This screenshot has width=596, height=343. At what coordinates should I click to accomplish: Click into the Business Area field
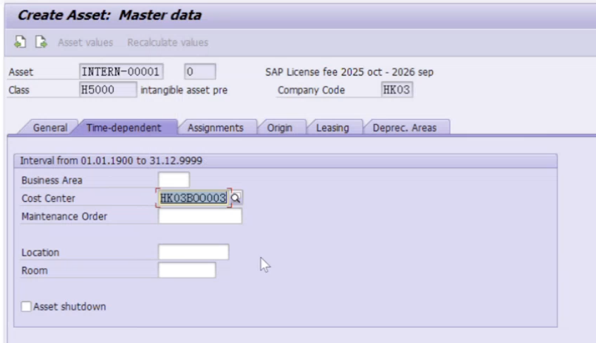point(174,180)
